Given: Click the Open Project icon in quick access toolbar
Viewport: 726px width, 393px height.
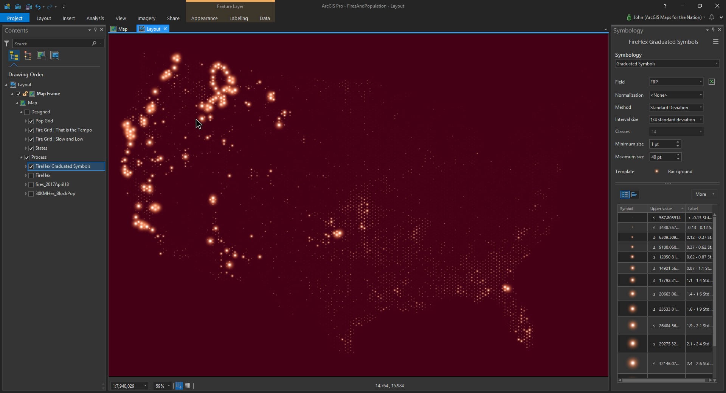Looking at the screenshot, I should [18, 6].
